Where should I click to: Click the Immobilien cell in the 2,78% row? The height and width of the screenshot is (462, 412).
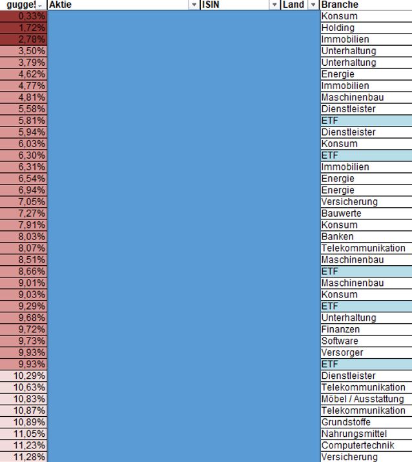[366, 39]
